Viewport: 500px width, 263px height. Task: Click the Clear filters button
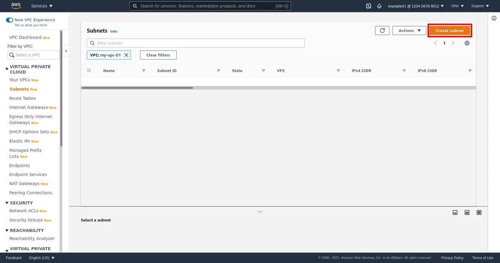(158, 55)
